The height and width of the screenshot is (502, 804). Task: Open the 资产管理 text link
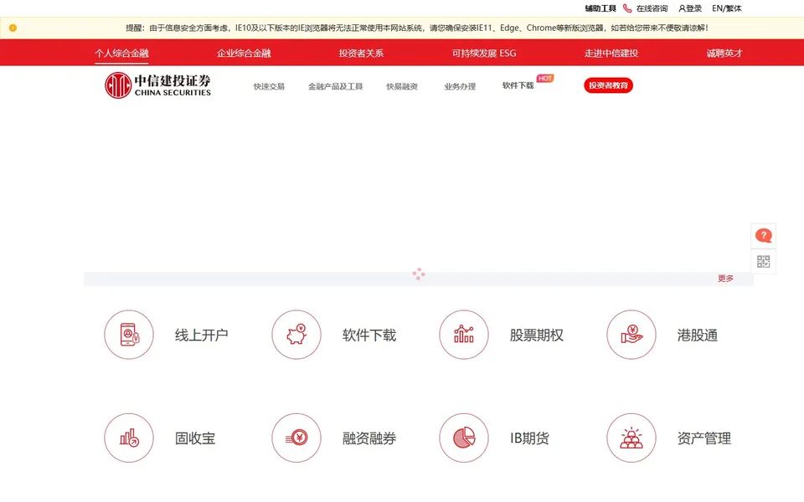click(x=704, y=438)
